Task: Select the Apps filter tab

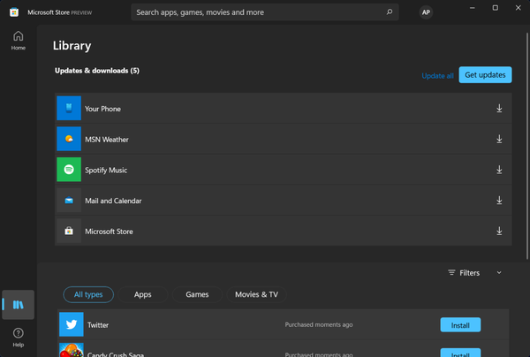Action: [x=142, y=294]
